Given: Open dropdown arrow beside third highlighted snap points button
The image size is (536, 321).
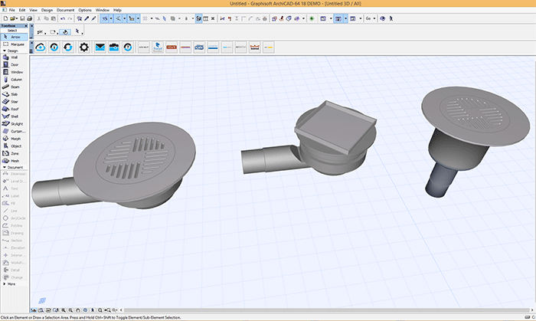Looking at the screenshot, I should pyautogui.click(x=138, y=18).
